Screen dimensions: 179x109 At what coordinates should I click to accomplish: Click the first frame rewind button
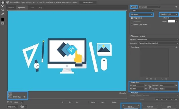coord(157,100)
